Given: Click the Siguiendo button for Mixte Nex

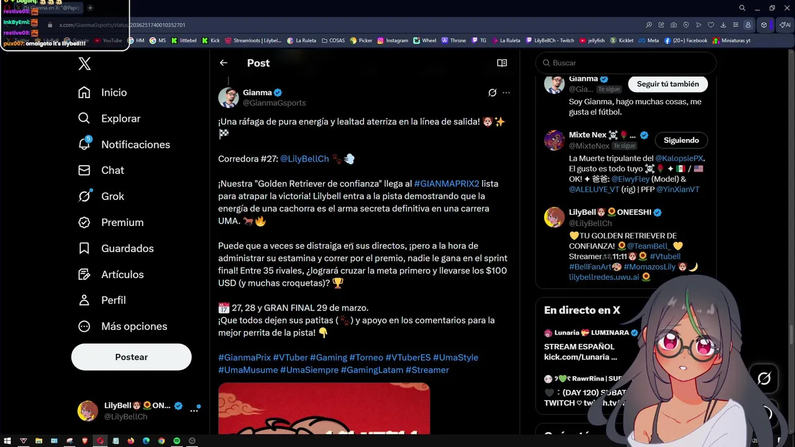Looking at the screenshot, I should (x=681, y=140).
